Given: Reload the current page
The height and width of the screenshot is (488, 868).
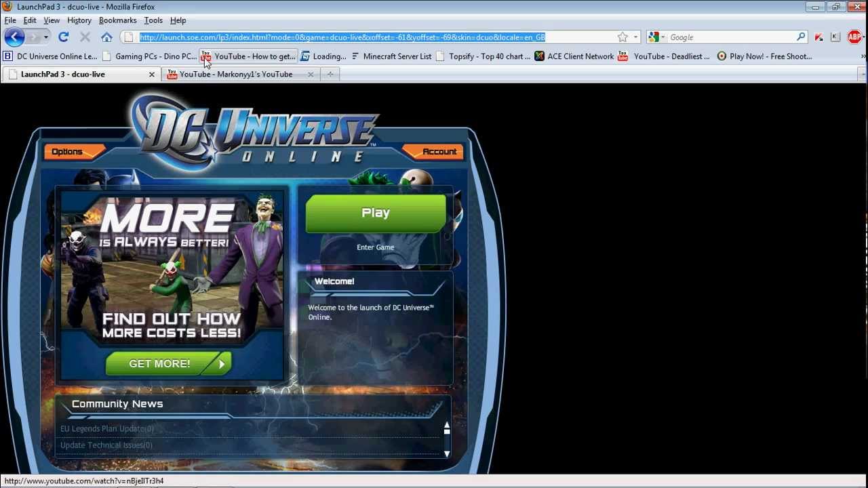Looking at the screenshot, I should tap(63, 37).
